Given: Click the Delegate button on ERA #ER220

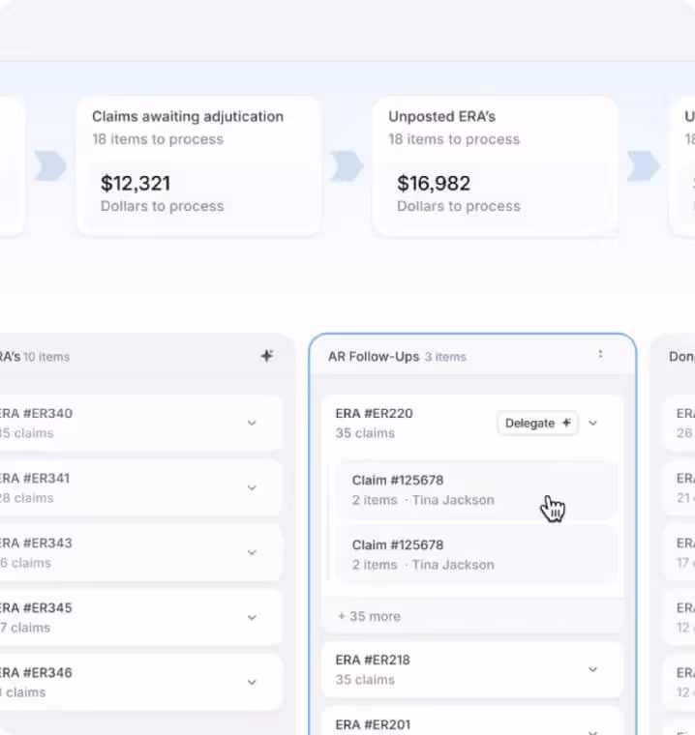Looking at the screenshot, I should tap(538, 423).
